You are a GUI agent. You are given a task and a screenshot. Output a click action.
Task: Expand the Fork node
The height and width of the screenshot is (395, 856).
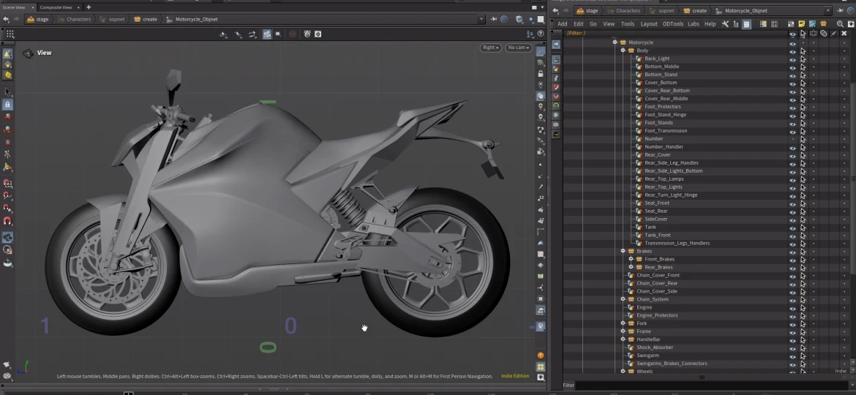tap(623, 323)
